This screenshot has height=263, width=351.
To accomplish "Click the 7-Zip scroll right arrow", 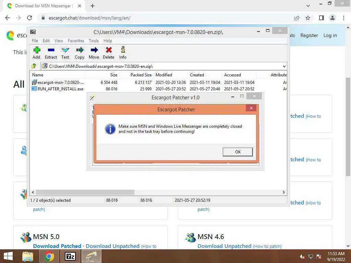I will (284, 192).
